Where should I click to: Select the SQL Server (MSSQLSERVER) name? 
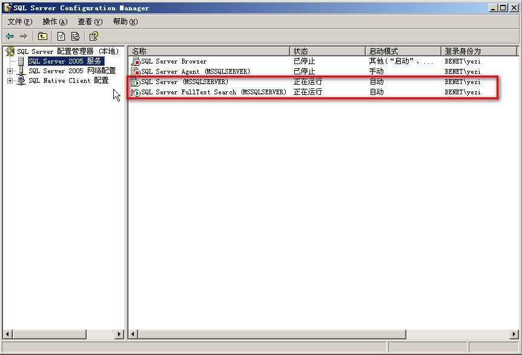[x=185, y=82]
